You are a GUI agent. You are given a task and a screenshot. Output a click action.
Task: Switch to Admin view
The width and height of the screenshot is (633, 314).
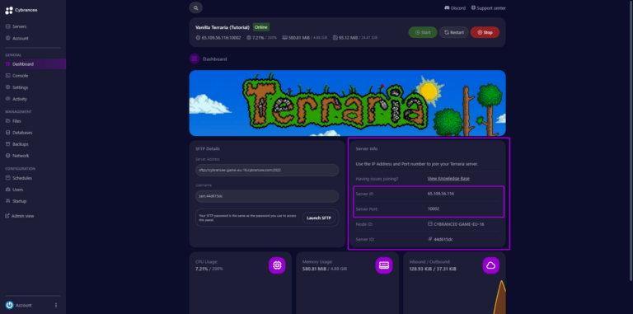point(20,216)
